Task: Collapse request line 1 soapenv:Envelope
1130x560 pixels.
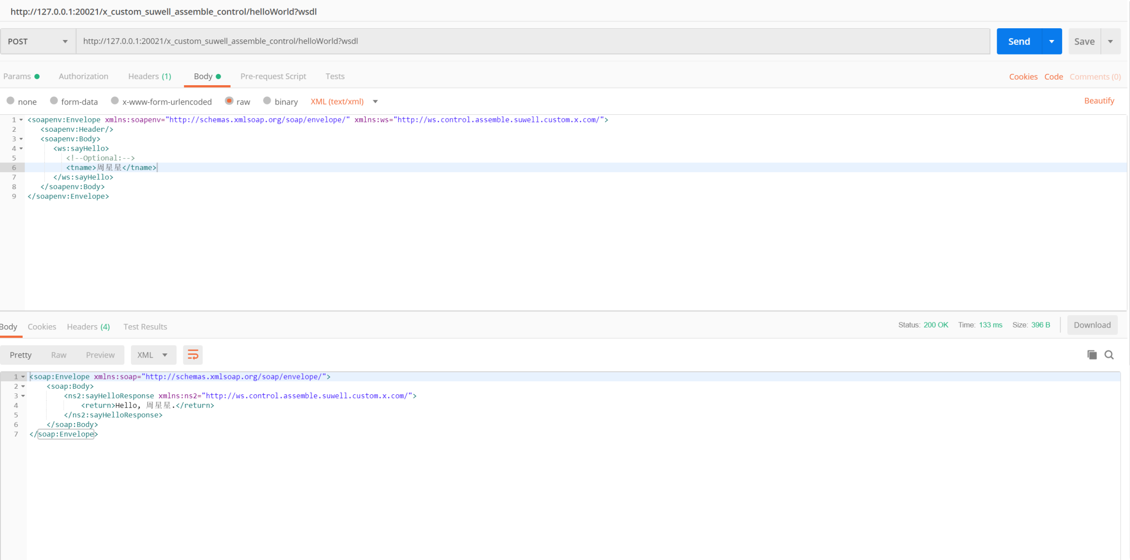Action: point(21,120)
